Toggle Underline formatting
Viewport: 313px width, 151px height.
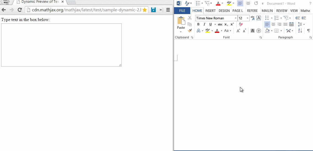(x=210, y=24)
